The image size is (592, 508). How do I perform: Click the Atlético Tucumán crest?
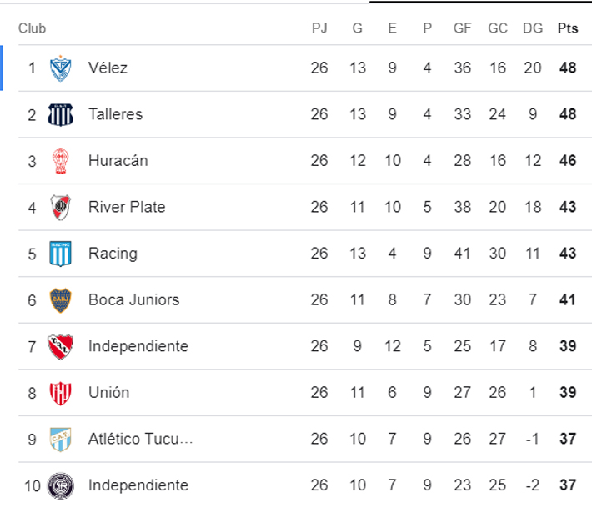point(60,439)
